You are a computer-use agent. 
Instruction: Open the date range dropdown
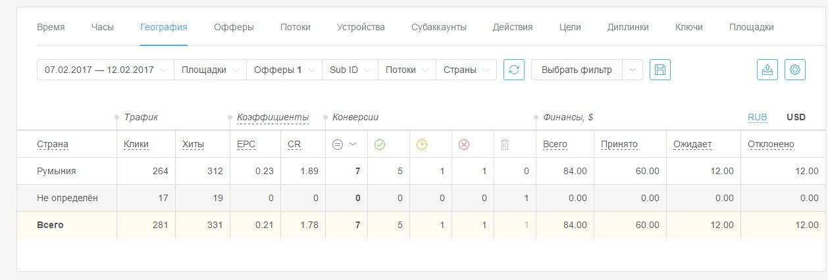(105, 70)
